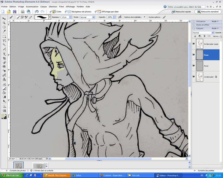Switch to the Pencil tool in options bar
The image size is (223, 178).
[x=30, y=17]
